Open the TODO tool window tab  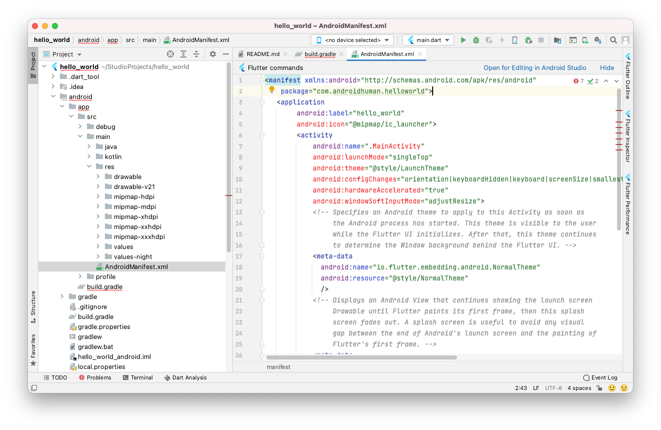point(55,377)
